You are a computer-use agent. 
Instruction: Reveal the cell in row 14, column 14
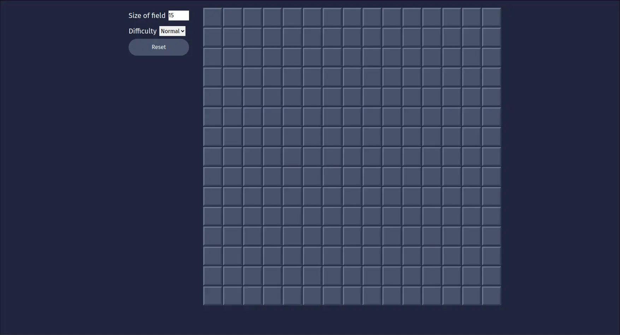[x=472, y=276]
